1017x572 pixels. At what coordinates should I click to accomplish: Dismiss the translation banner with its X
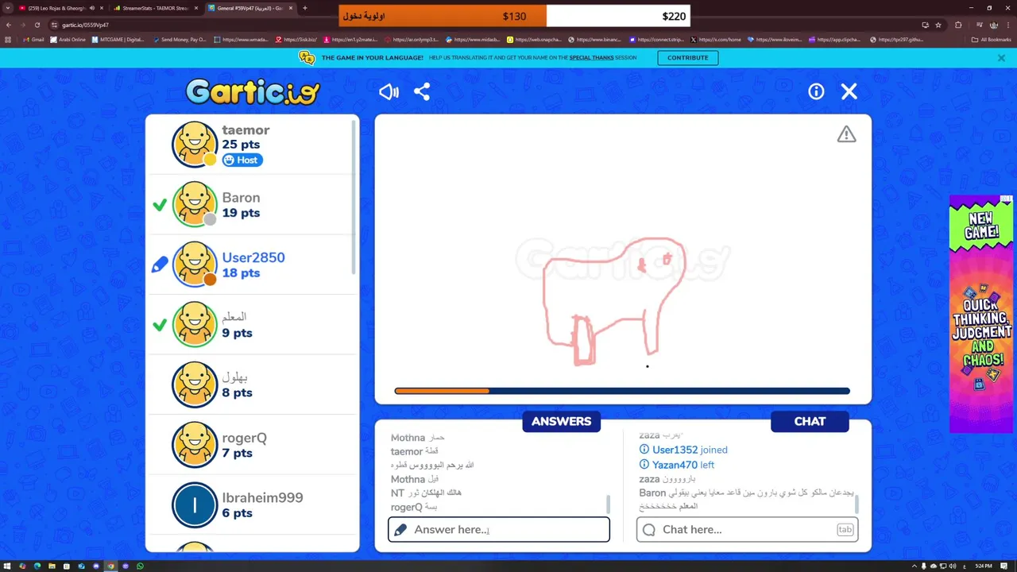(x=1001, y=58)
